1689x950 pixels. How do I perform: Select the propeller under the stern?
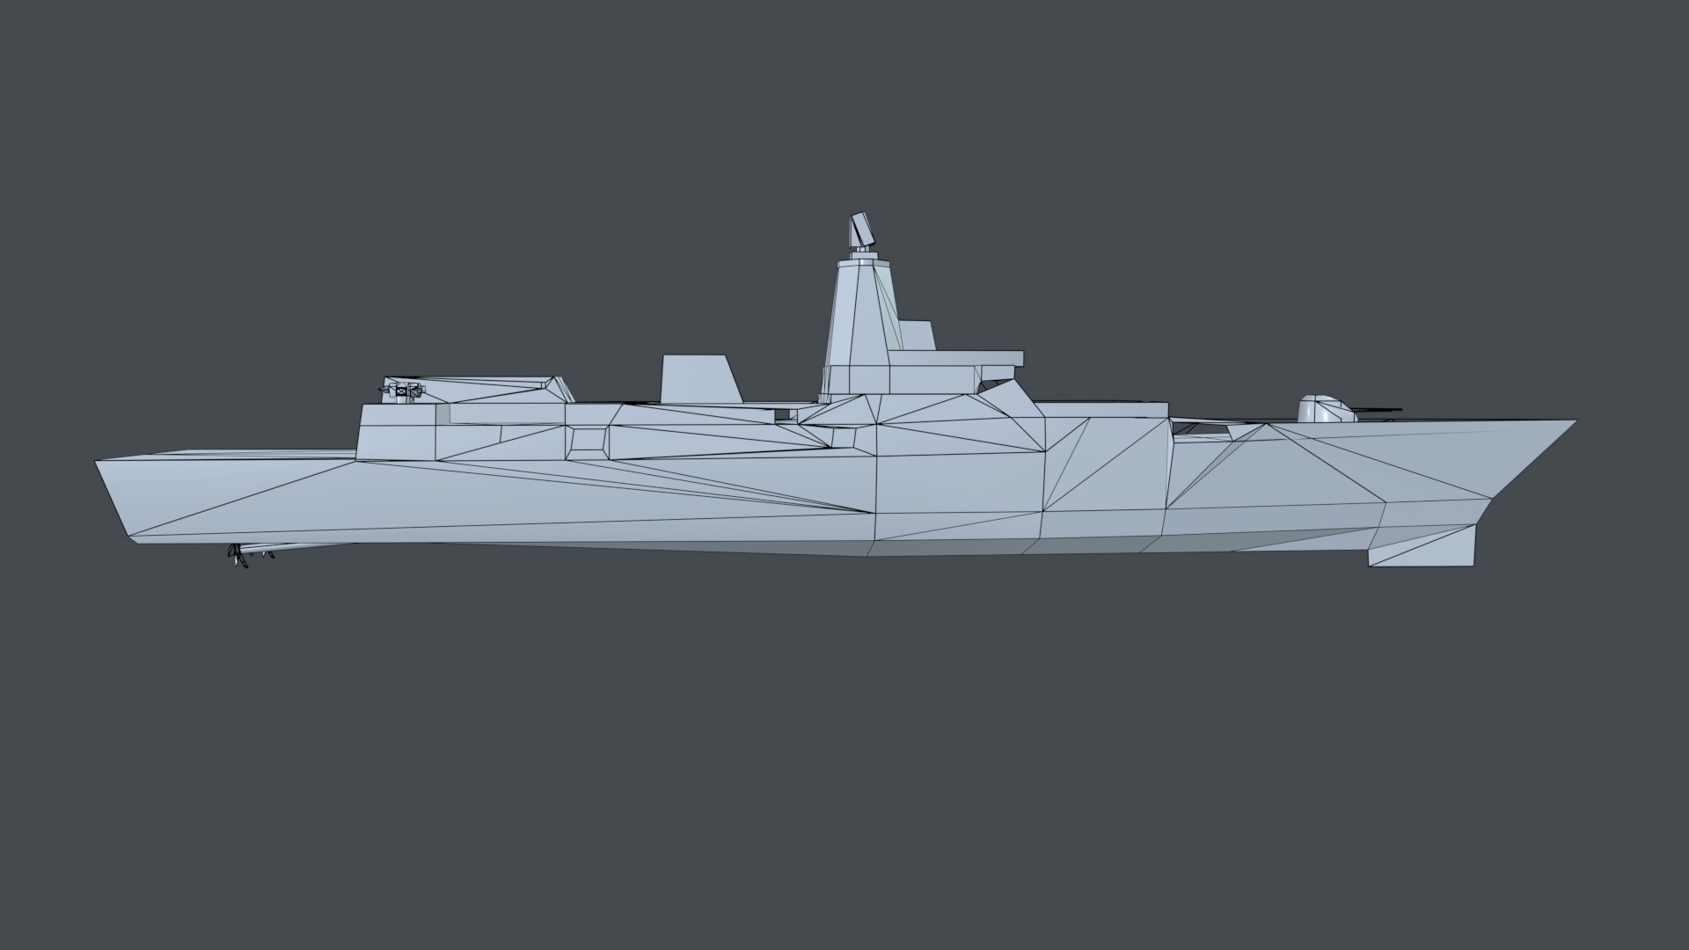coord(238,556)
